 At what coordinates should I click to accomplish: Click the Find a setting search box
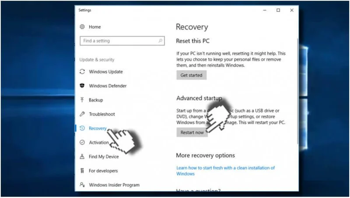122,41
